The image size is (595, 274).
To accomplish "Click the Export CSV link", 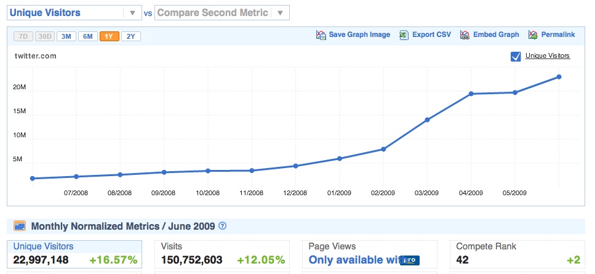I will click(431, 35).
